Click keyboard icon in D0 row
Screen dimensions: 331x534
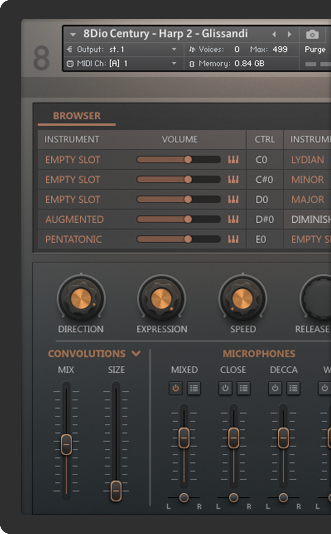tap(233, 199)
